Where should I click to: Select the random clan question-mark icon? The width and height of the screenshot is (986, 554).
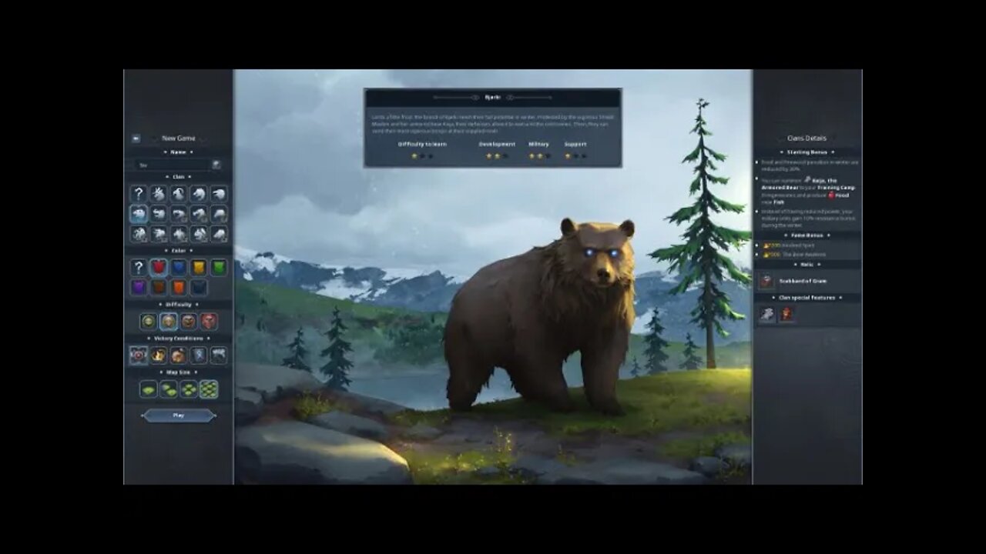tap(139, 194)
